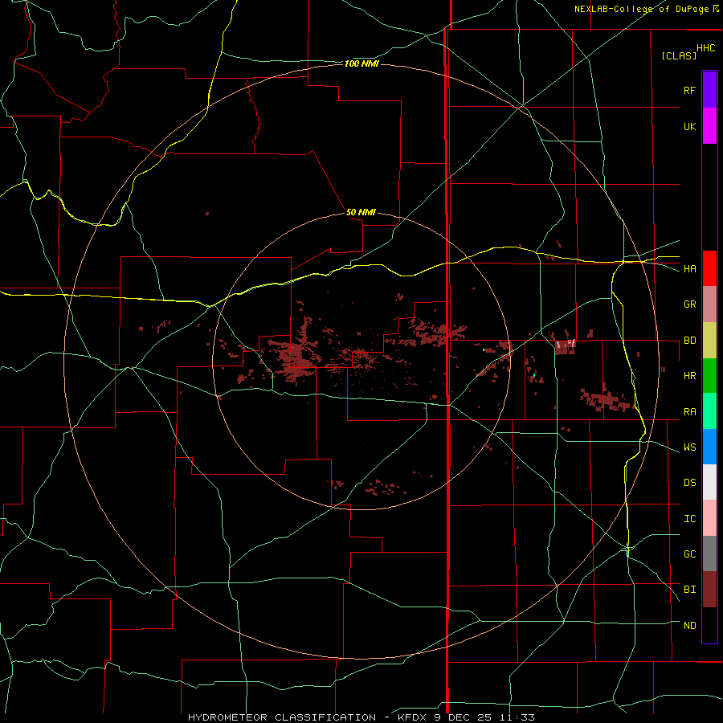
Task: Select the IC light pink legend swatch
Action: 709,518
